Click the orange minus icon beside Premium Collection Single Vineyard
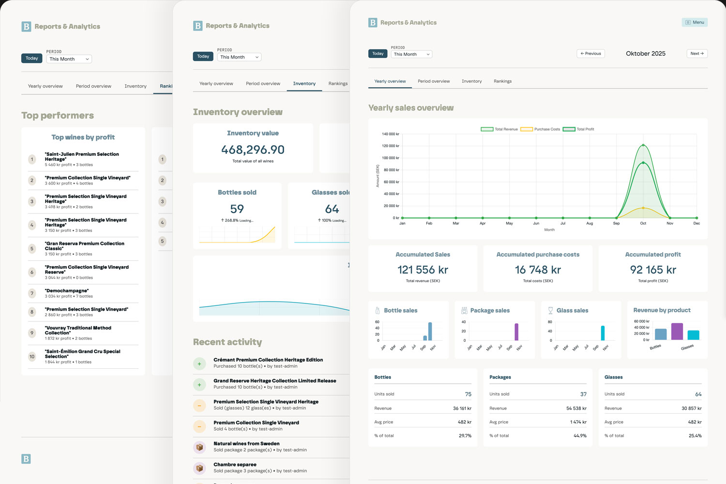The width and height of the screenshot is (726, 484). 199,426
